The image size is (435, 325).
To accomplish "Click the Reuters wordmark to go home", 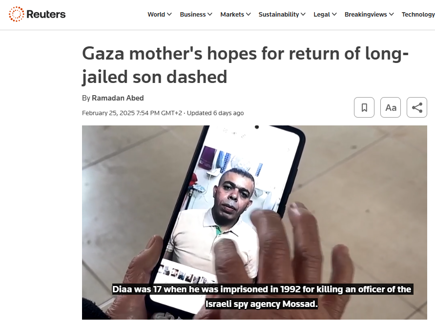I will pos(46,14).
